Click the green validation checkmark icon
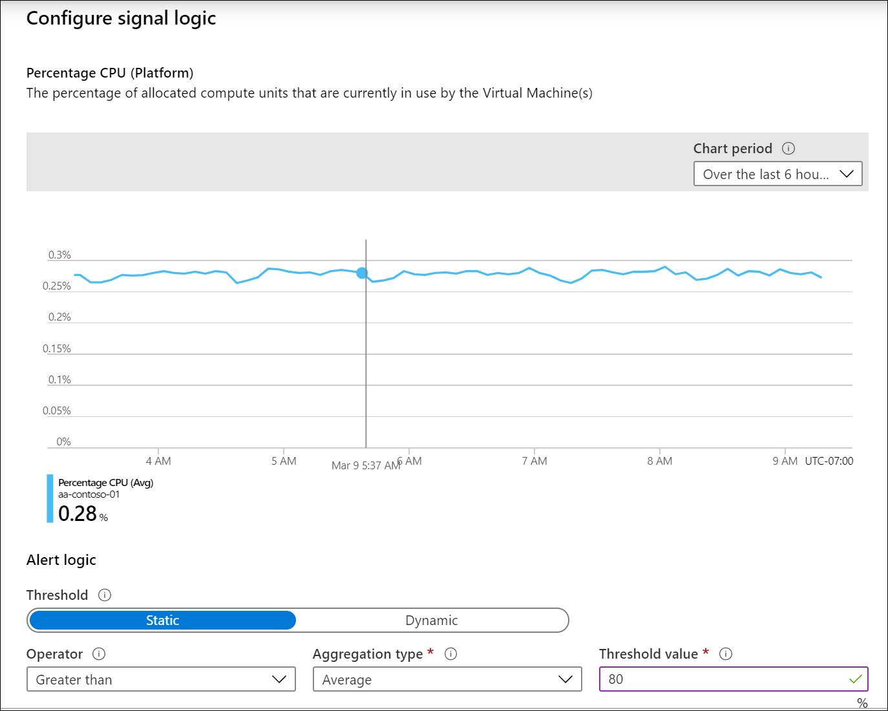Viewport: 888px width, 711px height. (855, 679)
